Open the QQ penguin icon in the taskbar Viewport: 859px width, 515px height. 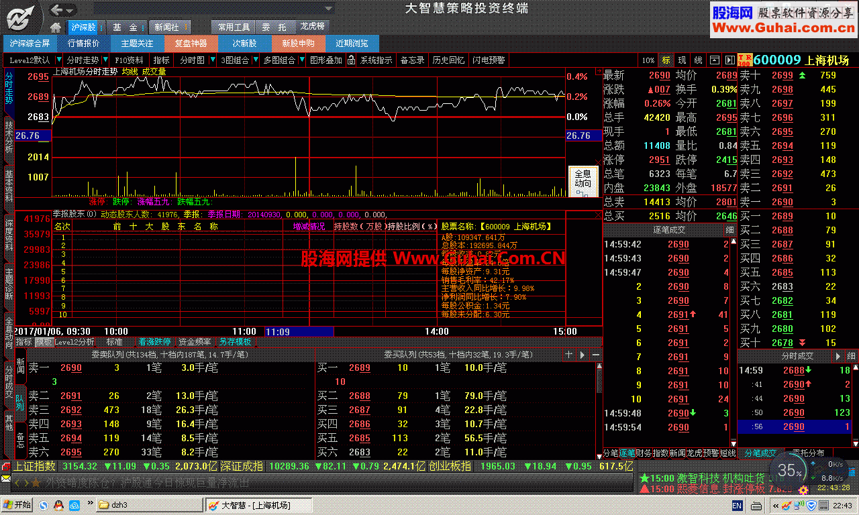point(58,505)
